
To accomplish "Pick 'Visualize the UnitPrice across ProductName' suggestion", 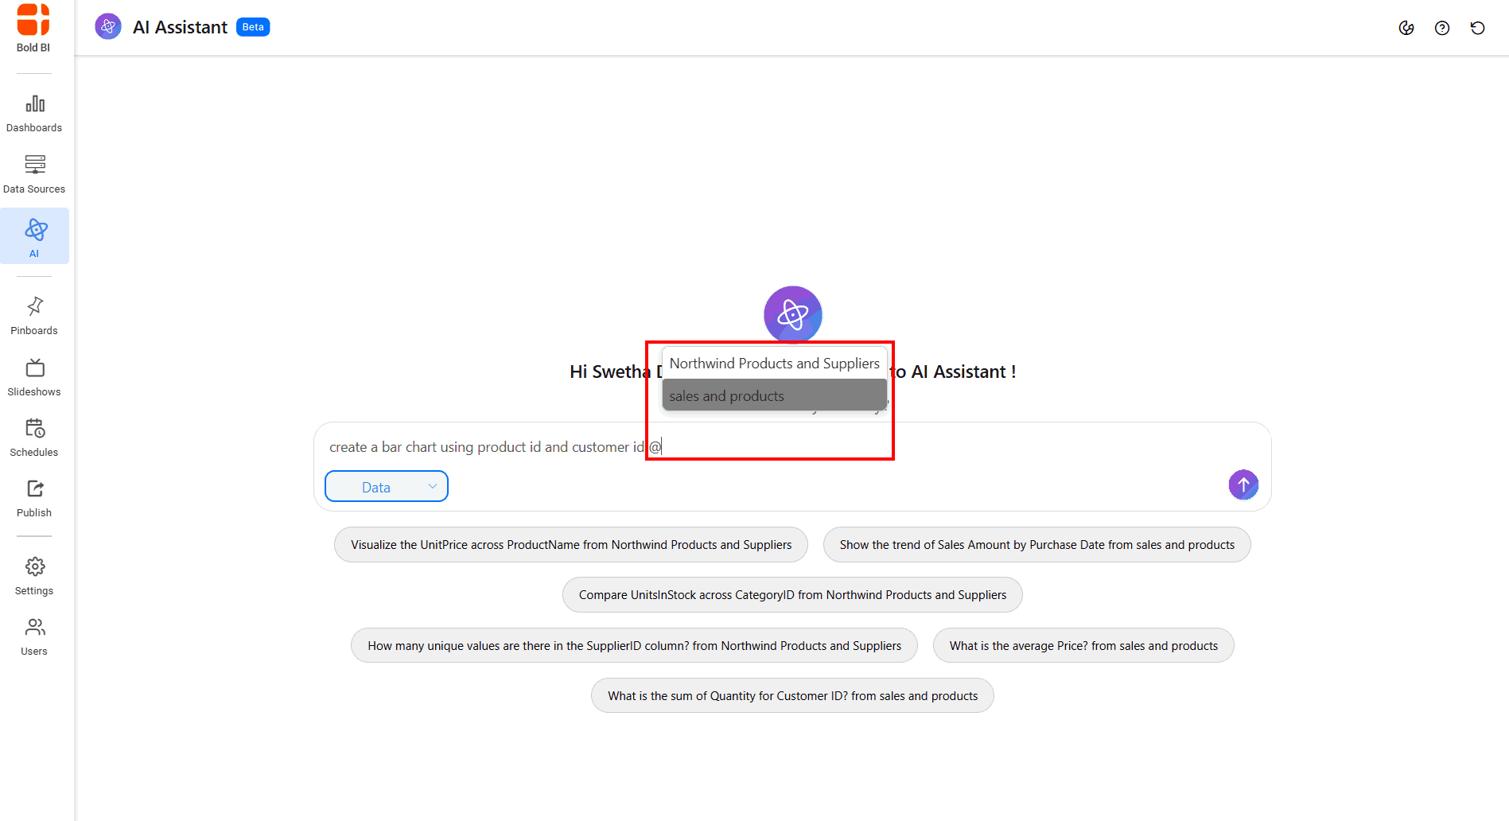I will [x=571, y=545].
